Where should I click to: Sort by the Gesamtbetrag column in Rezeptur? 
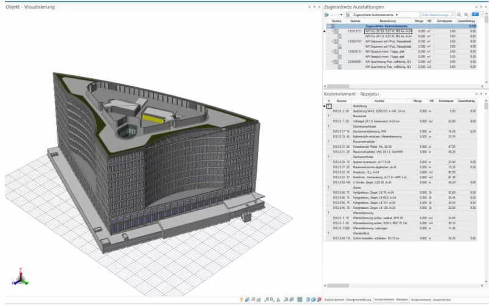pos(466,101)
